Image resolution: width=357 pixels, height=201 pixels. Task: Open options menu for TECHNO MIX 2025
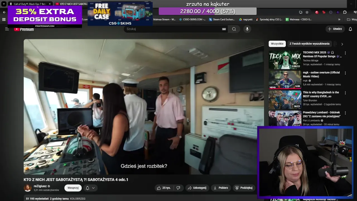click(x=345, y=53)
